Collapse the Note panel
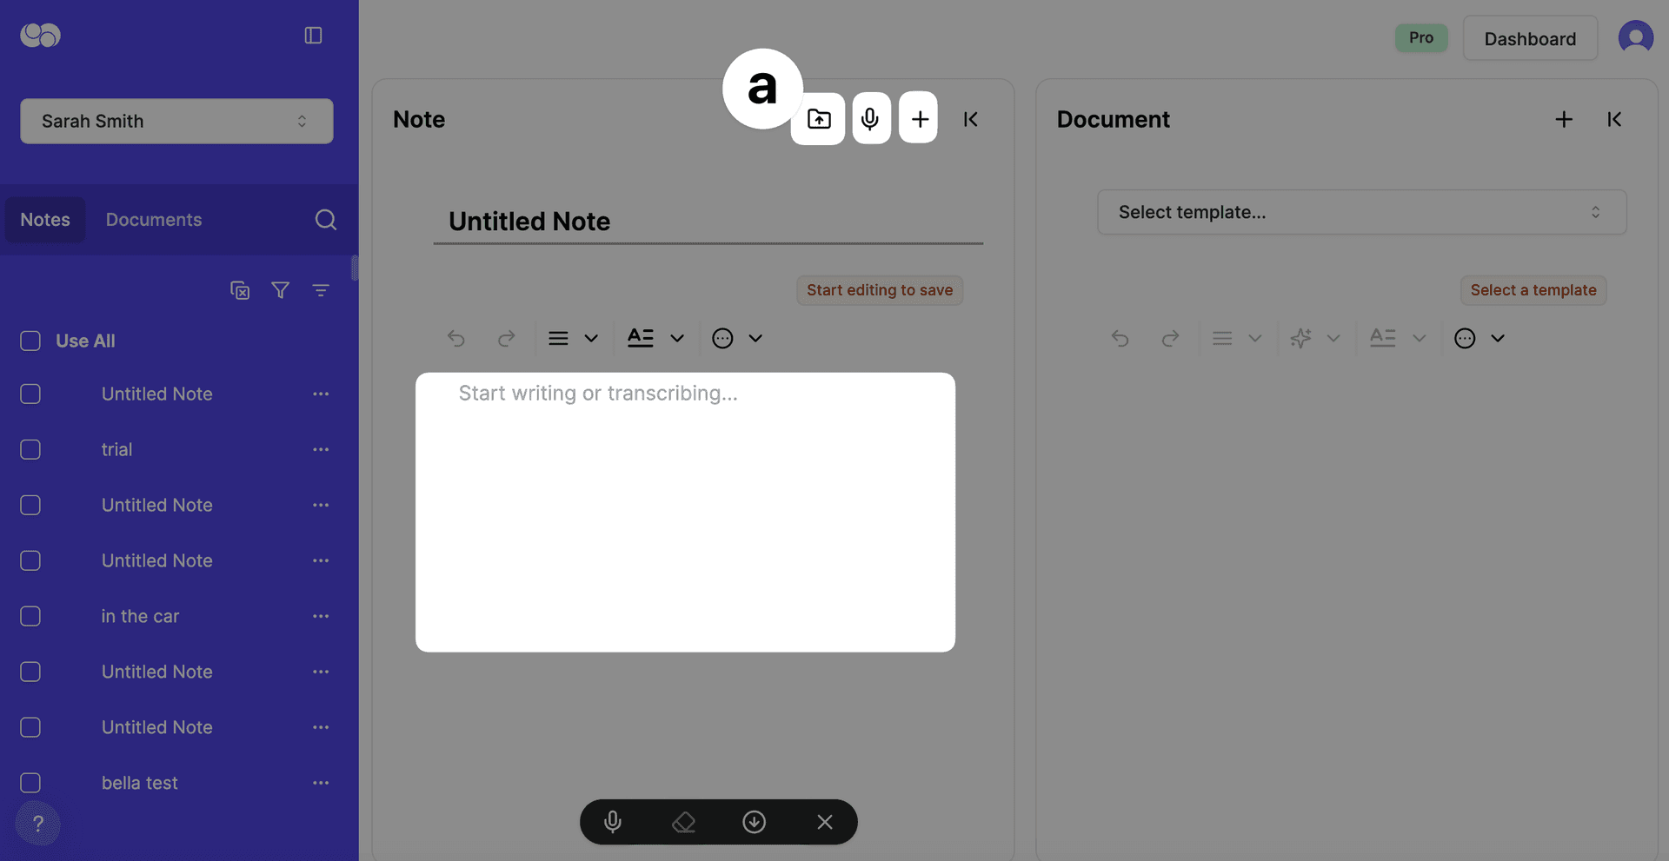Screen dimensions: 1669x861 (x=971, y=119)
